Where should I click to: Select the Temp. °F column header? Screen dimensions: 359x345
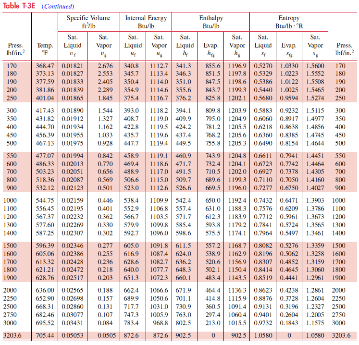click(x=45, y=49)
